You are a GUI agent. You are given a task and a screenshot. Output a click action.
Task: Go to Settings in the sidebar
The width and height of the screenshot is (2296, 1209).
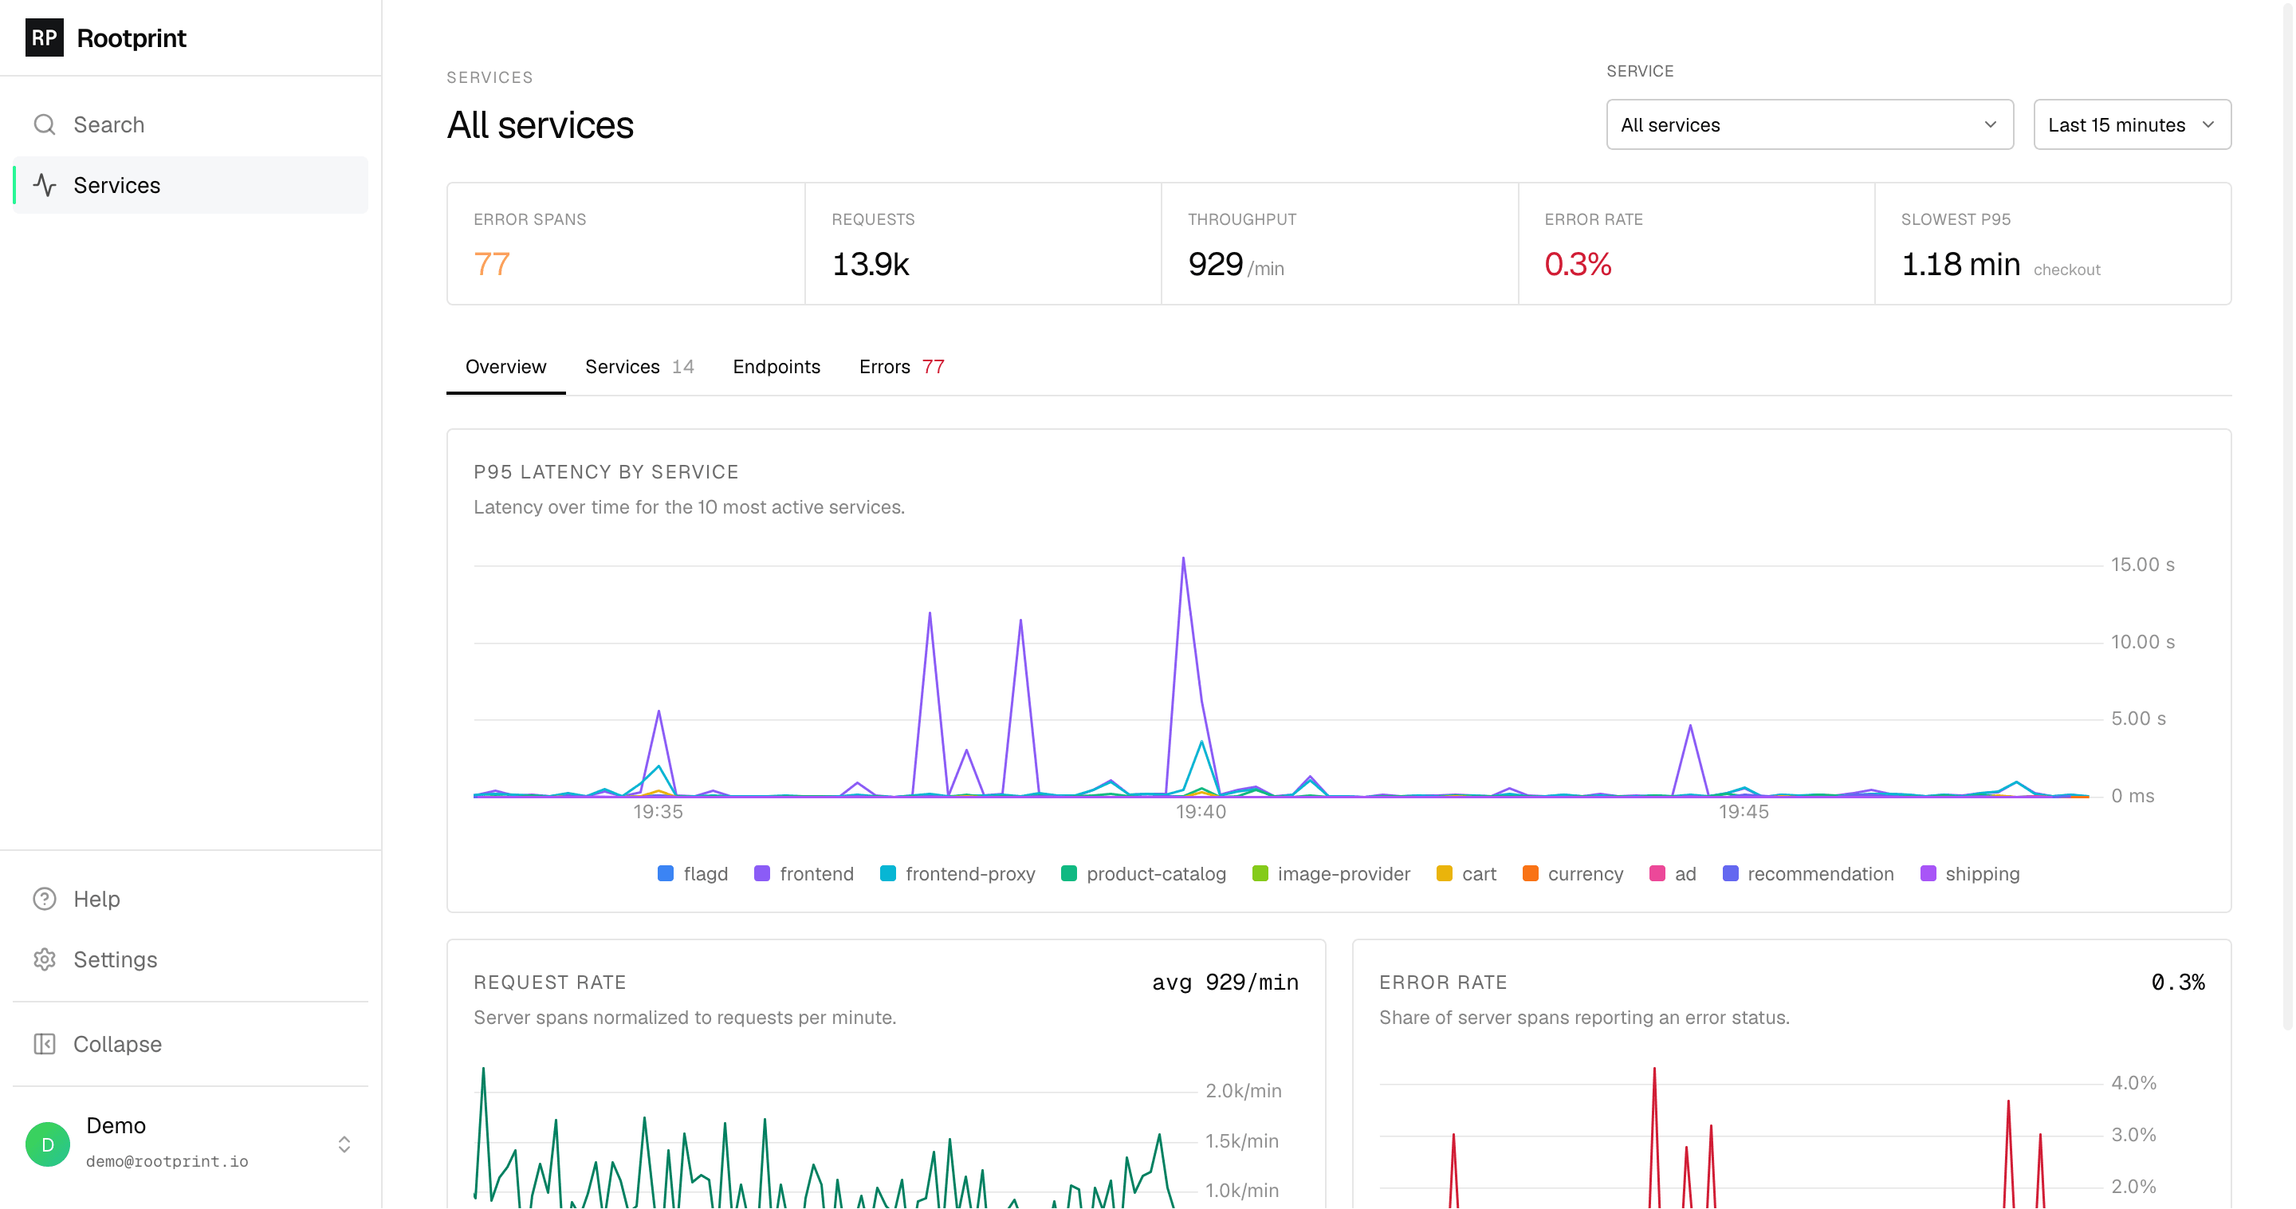tap(191, 959)
